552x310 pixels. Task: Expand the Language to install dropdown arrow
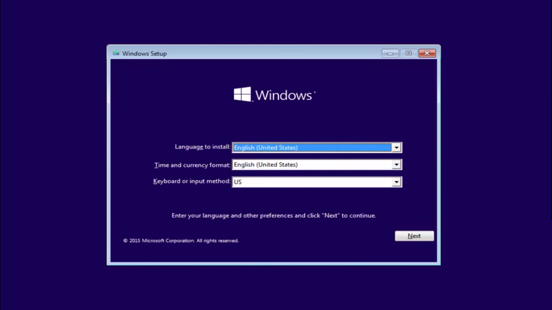[x=396, y=148]
